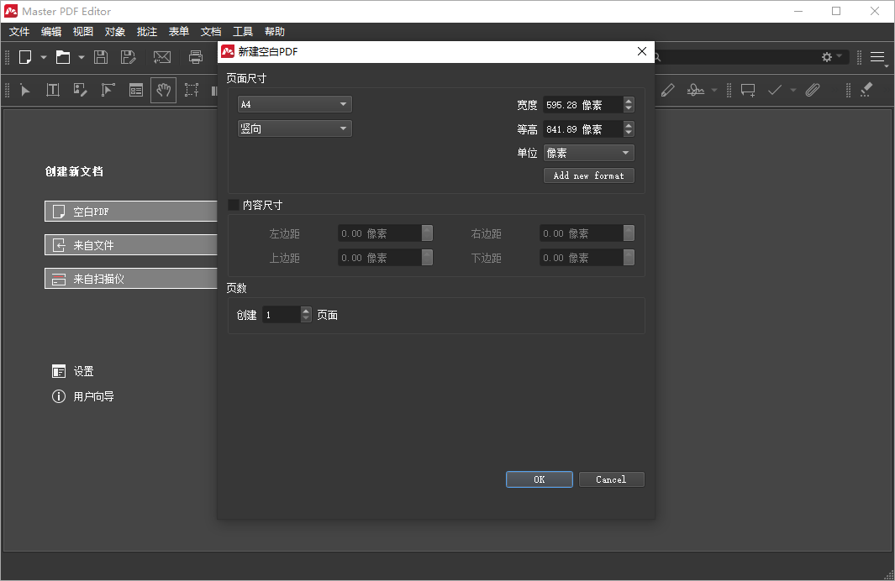The width and height of the screenshot is (895, 581).
Task: Open the 竖向 orientation dropdown
Action: [294, 128]
